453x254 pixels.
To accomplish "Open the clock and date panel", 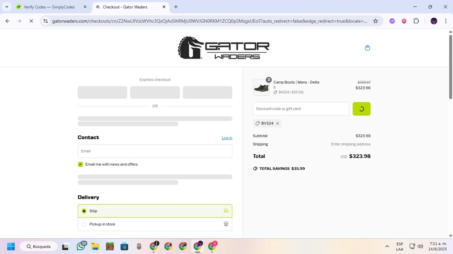I will tap(438, 246).
